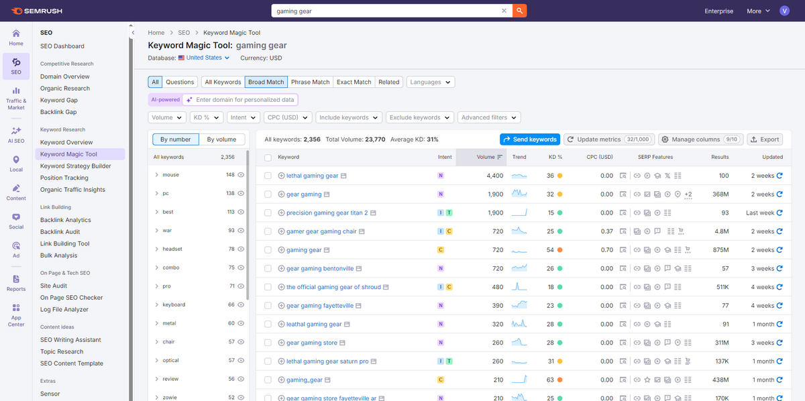Open the AI SEO sidebar icon
Screen dimensions: 805x401
click(x=16, y=134)
